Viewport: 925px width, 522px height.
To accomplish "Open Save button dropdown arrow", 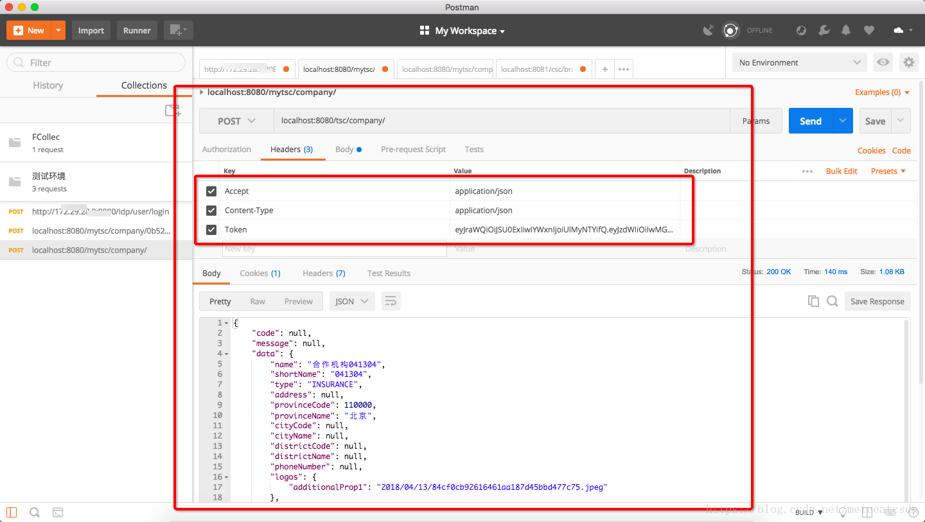I will [901, 121].
